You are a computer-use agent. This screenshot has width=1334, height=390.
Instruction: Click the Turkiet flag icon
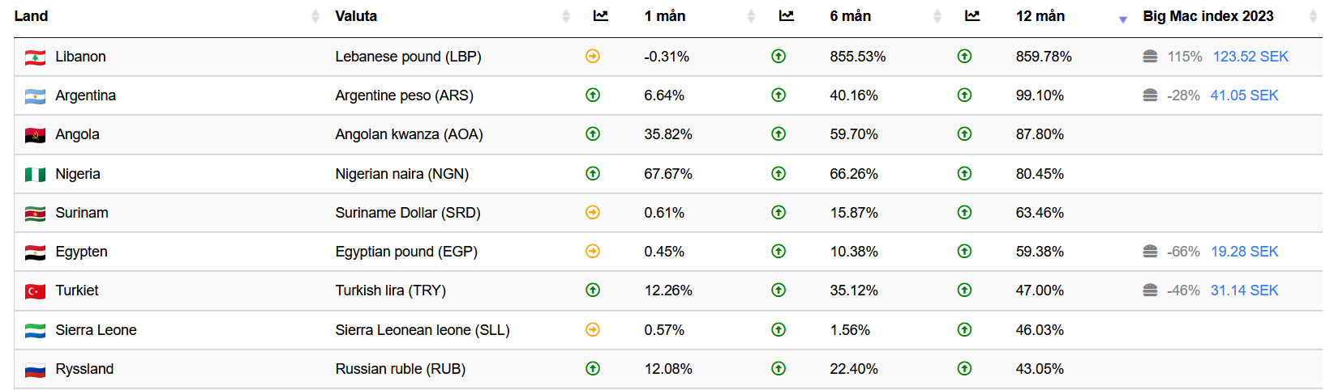point(35,291)
